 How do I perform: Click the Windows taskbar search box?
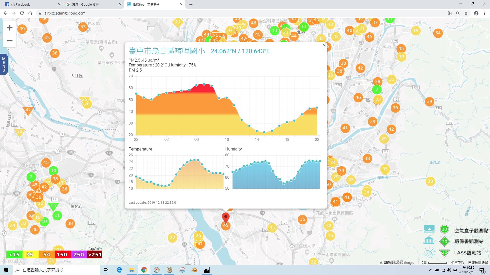coord(56,270)
